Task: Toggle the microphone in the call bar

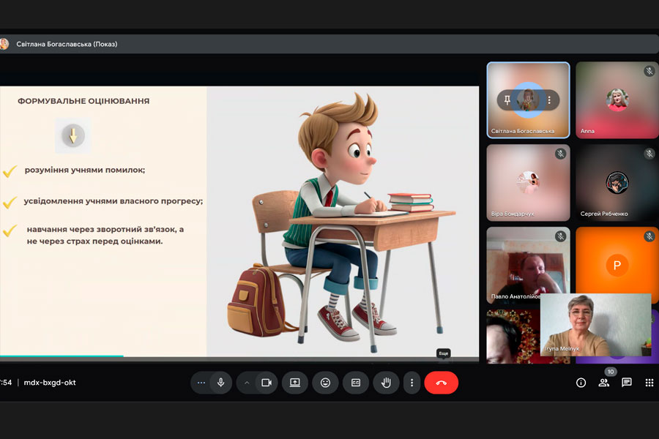Action: point(221,383)
